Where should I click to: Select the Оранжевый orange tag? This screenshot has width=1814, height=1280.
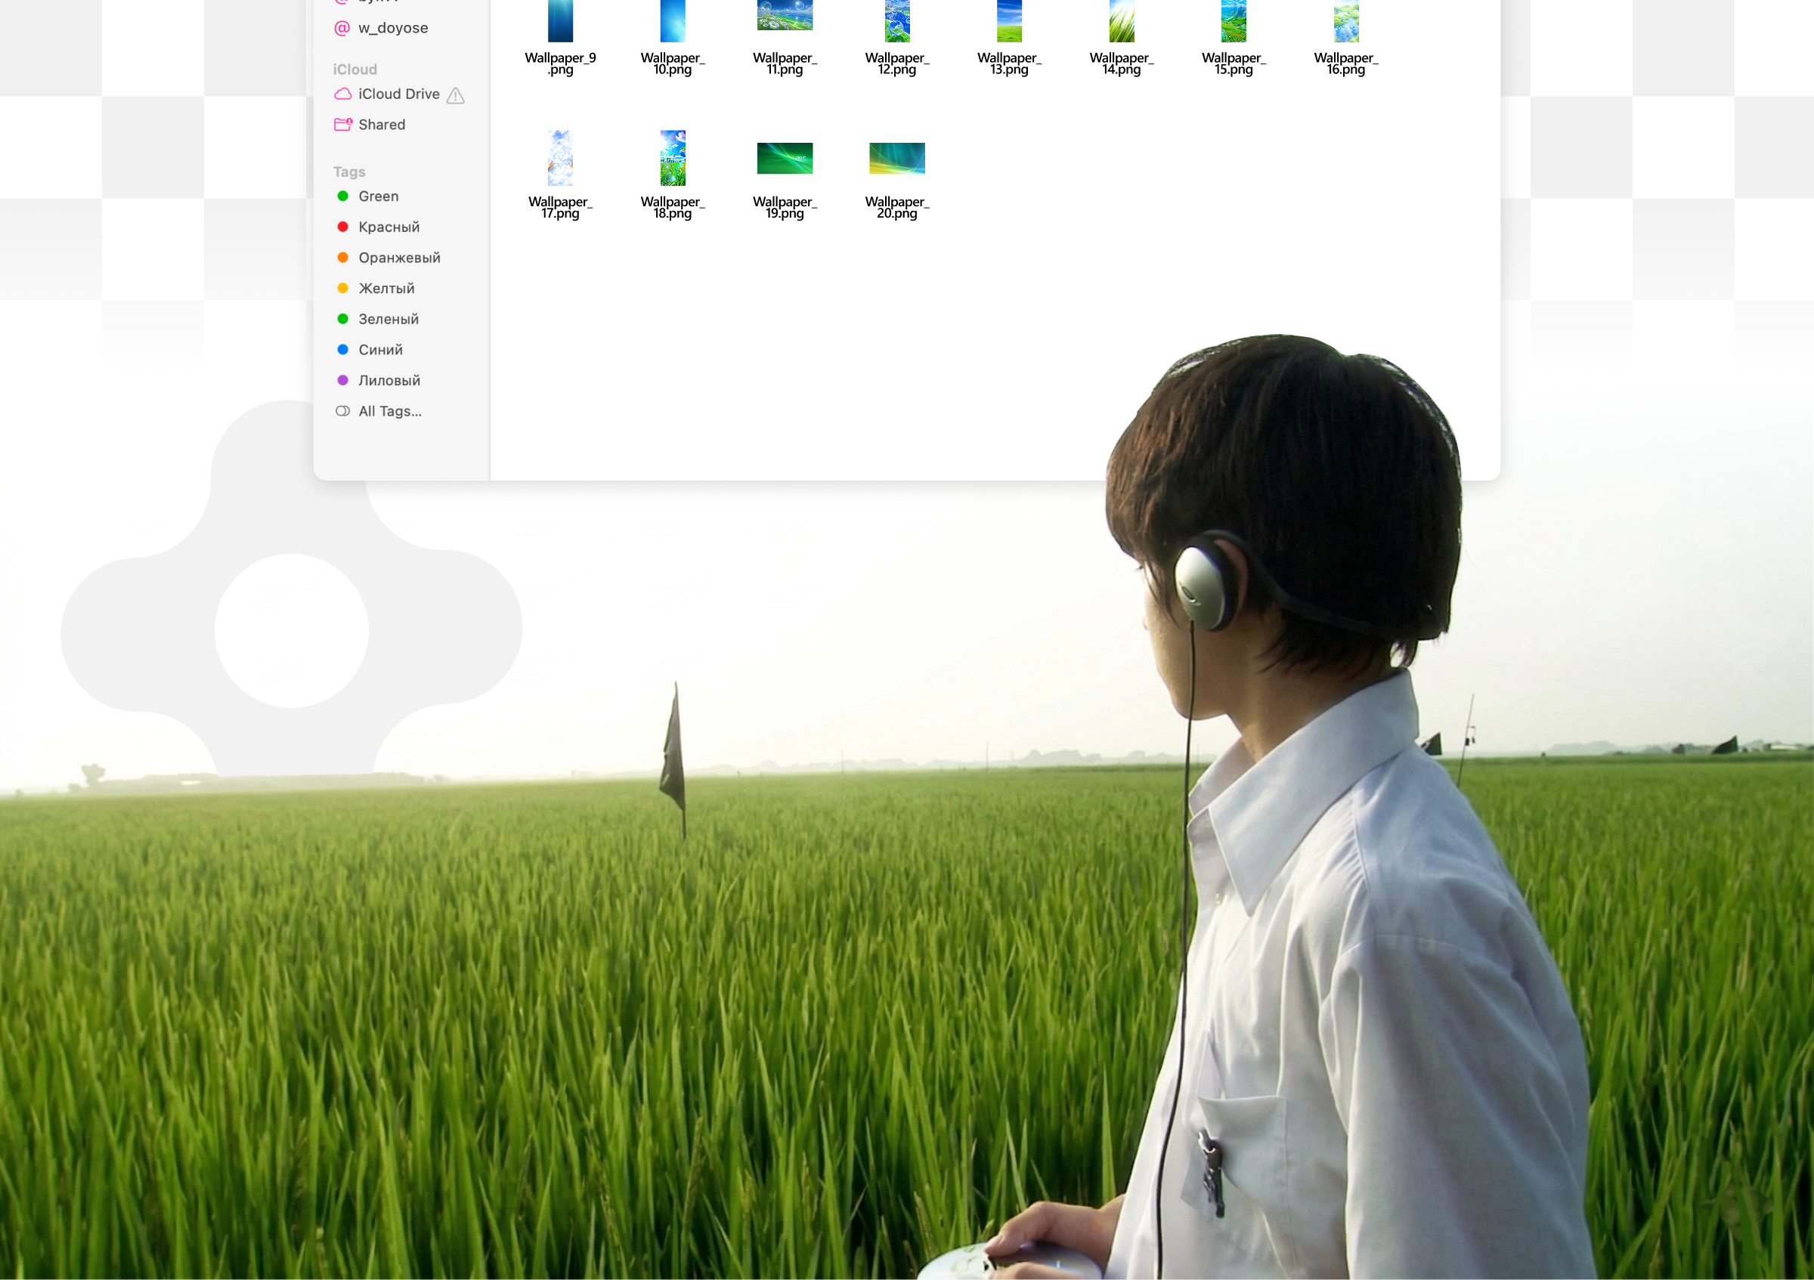399,258
